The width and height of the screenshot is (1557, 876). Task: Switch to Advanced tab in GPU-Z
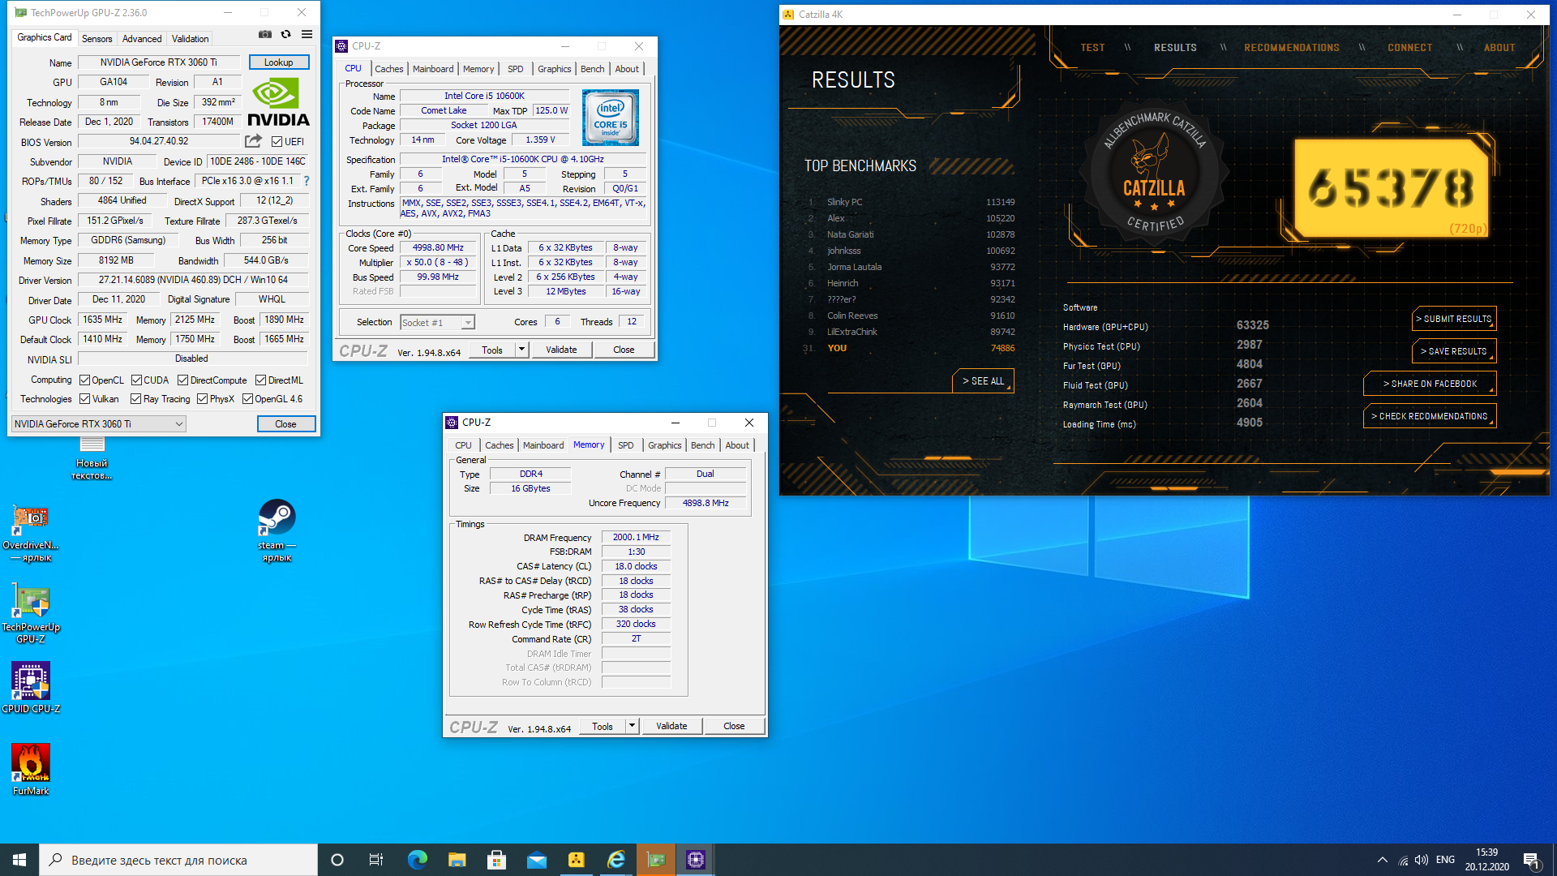coord(142,39)
